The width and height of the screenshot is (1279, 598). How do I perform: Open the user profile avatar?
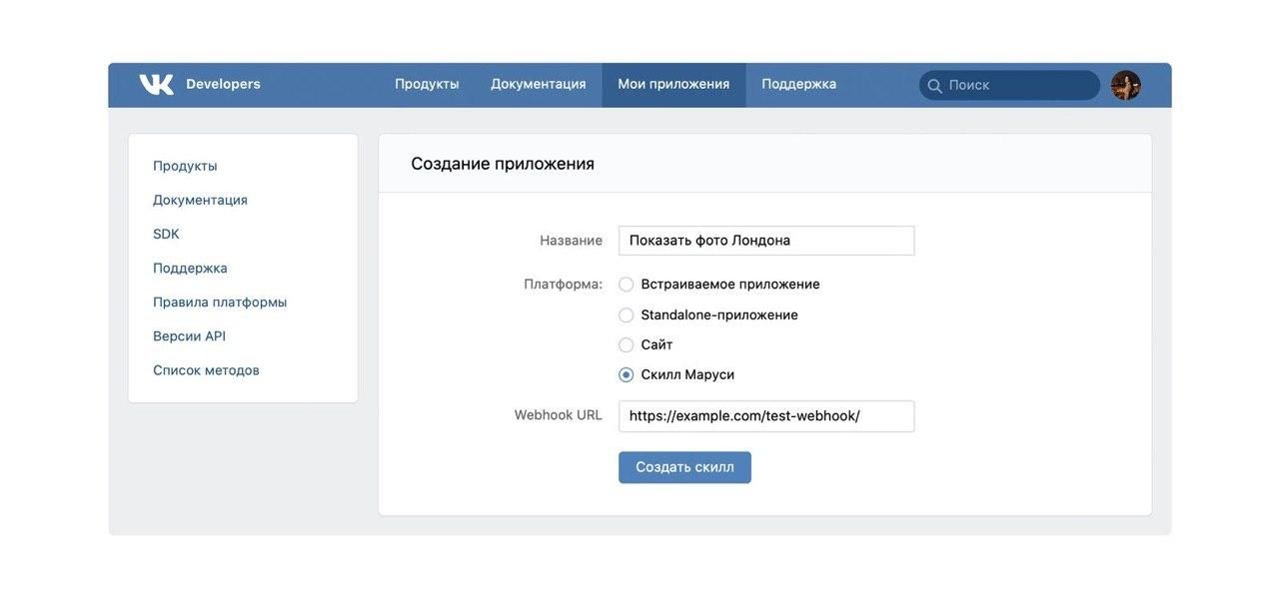tap(1125, 85)
